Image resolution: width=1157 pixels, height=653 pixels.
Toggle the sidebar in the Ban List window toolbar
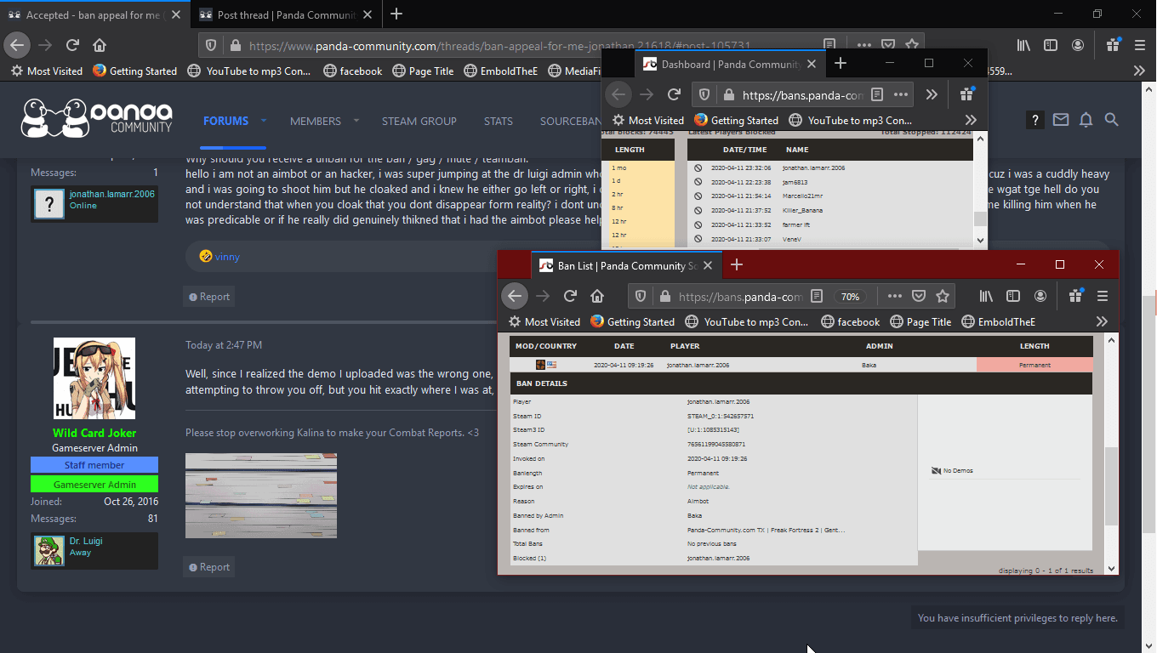click(1012, 296)
